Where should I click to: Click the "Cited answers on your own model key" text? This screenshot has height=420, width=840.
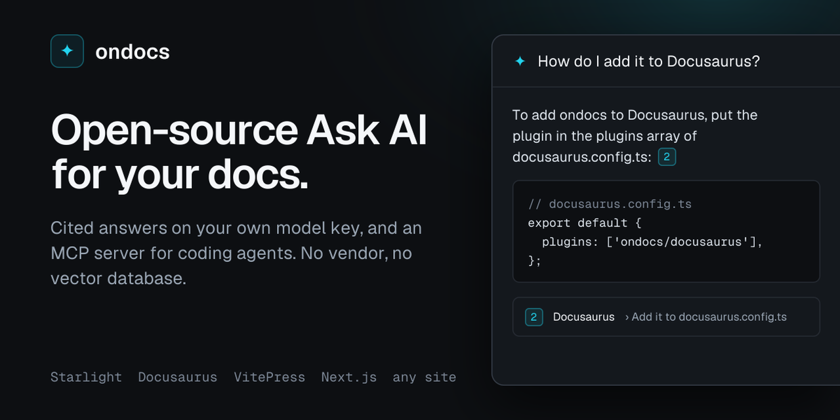click(x=206, y=228)
